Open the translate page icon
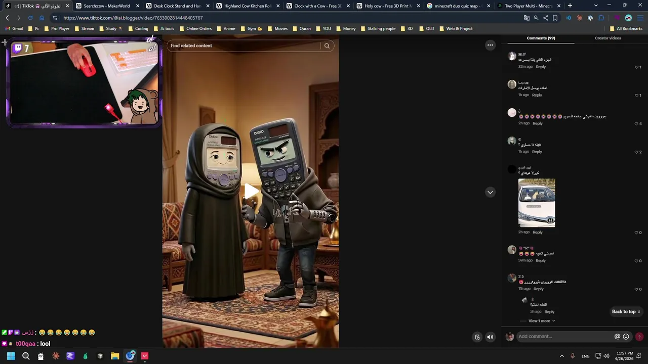The height and width of the screenshot is (364, 648). coord(526,18)
